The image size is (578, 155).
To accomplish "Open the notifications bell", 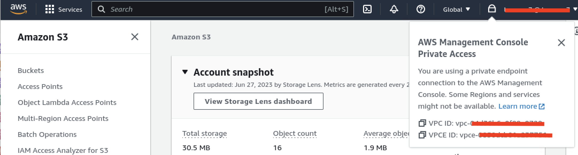I will [394, 9].
